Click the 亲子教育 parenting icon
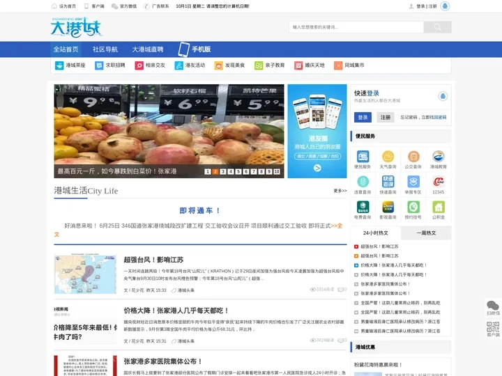This screenshot has height=376, width=502. (x=259, y=65)
